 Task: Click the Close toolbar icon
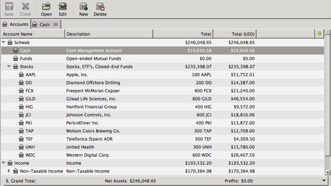[26, 6]
